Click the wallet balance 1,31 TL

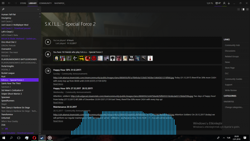210,3
